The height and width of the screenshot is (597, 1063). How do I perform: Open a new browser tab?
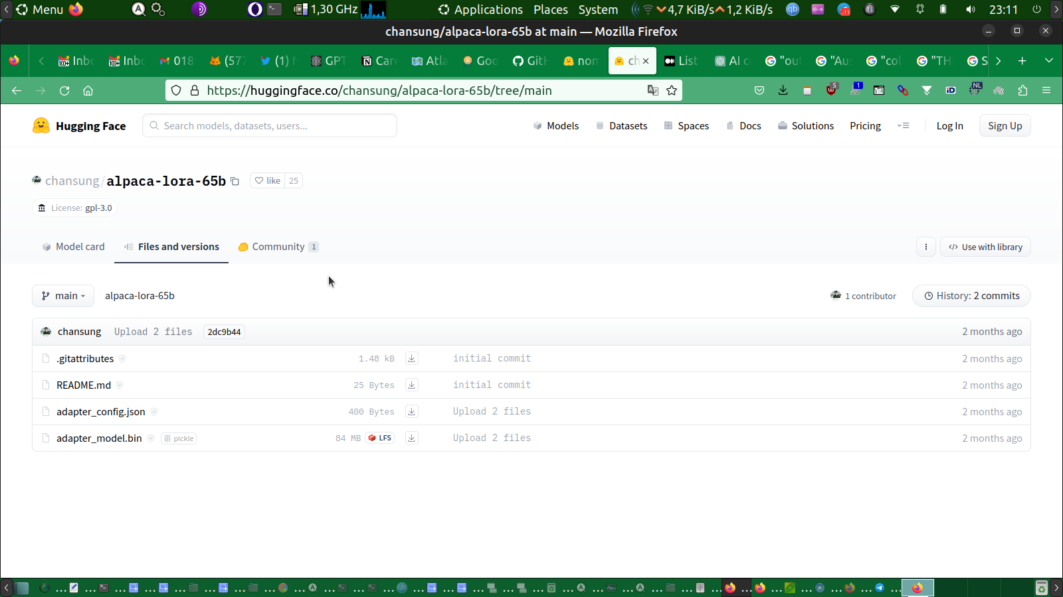(x=1022, y=60)
